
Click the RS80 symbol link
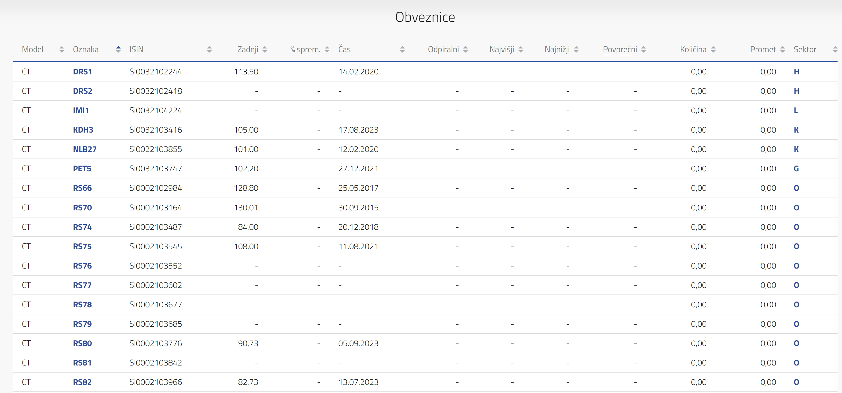[82, 343]
